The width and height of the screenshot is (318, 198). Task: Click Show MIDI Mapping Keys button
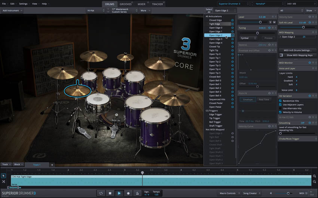tap(300, 55)
